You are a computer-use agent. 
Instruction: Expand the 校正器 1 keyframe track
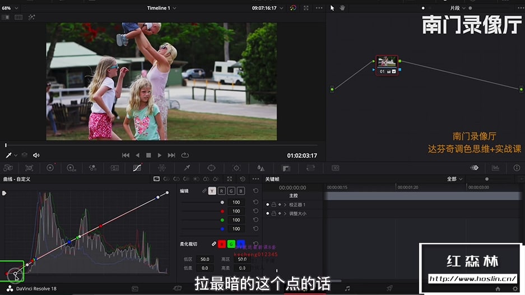[x=285, y=204]
